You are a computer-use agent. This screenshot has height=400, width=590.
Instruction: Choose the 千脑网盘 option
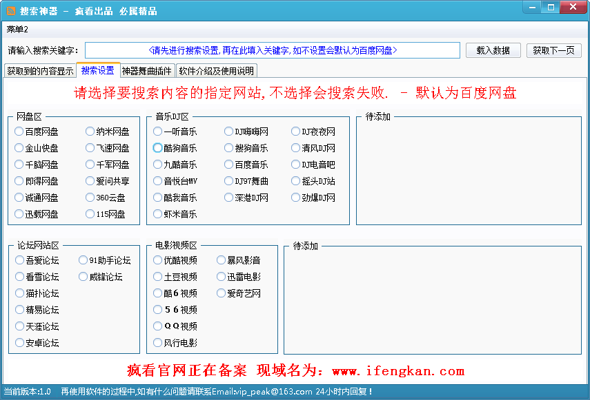tap(37, 165)
